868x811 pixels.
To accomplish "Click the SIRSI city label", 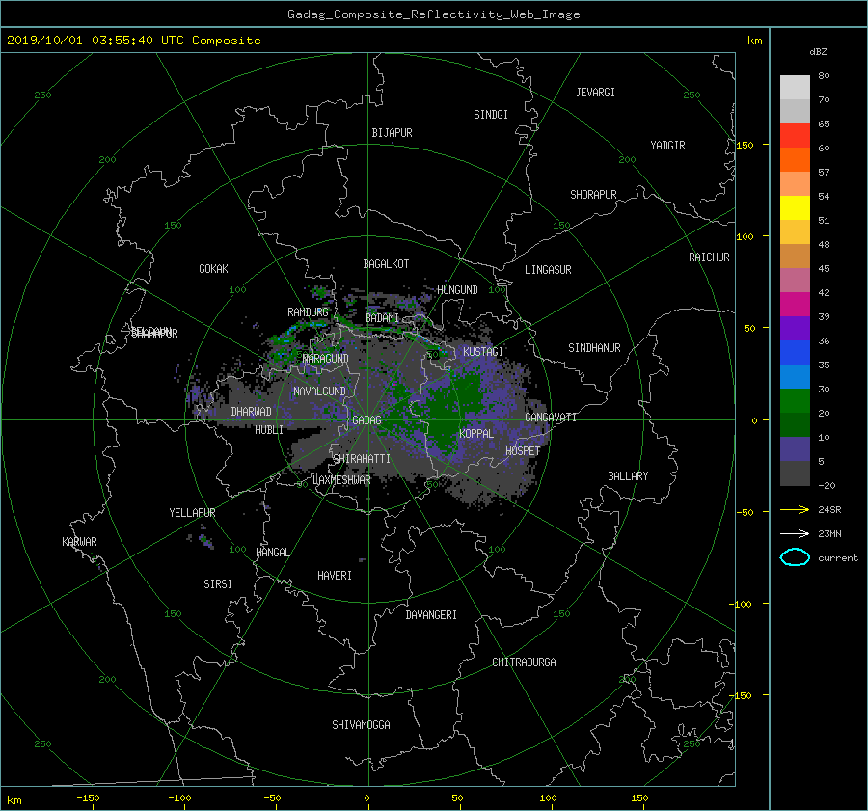I will [218, 583].
